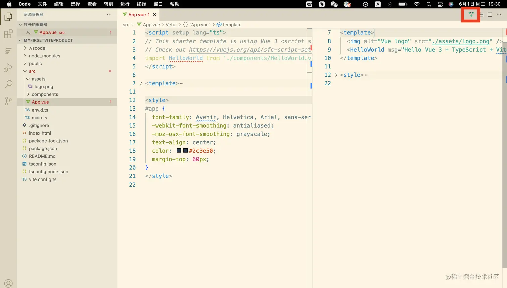
Task: Close App.vue in the 打开的编辑器 list
Action: (28, 32)
